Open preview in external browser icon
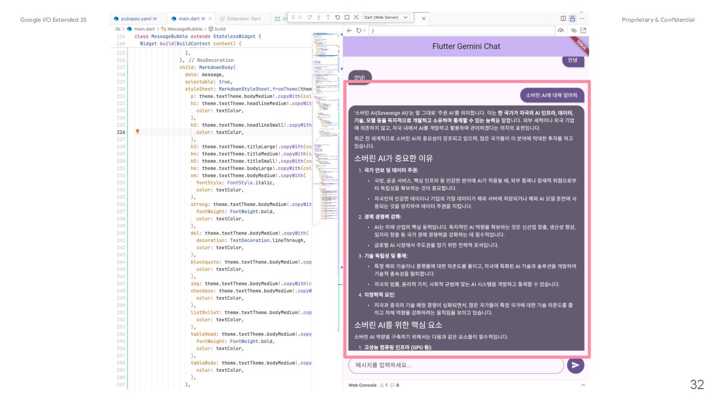This screenshot has height=401, width=714. [583, 31]
